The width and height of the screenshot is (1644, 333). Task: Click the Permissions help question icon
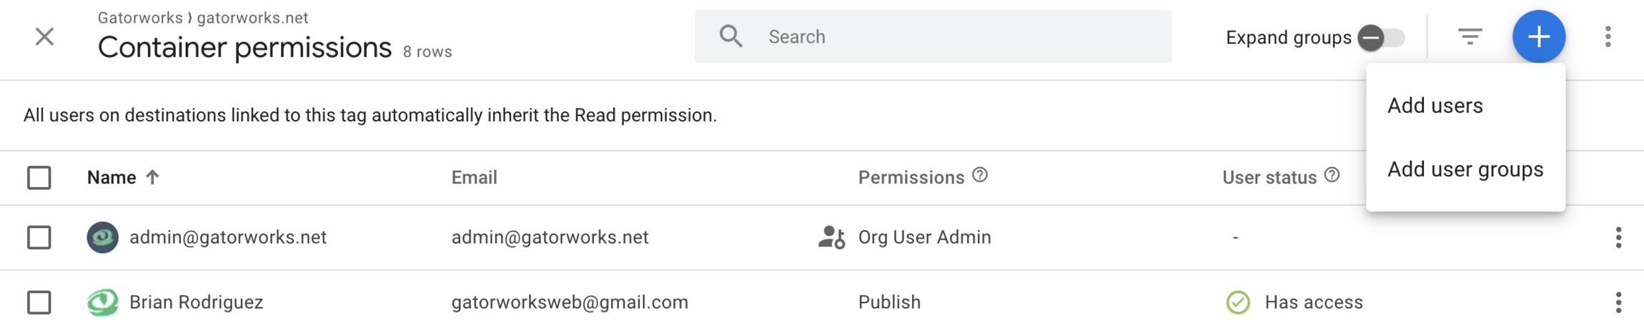[980, 175]
